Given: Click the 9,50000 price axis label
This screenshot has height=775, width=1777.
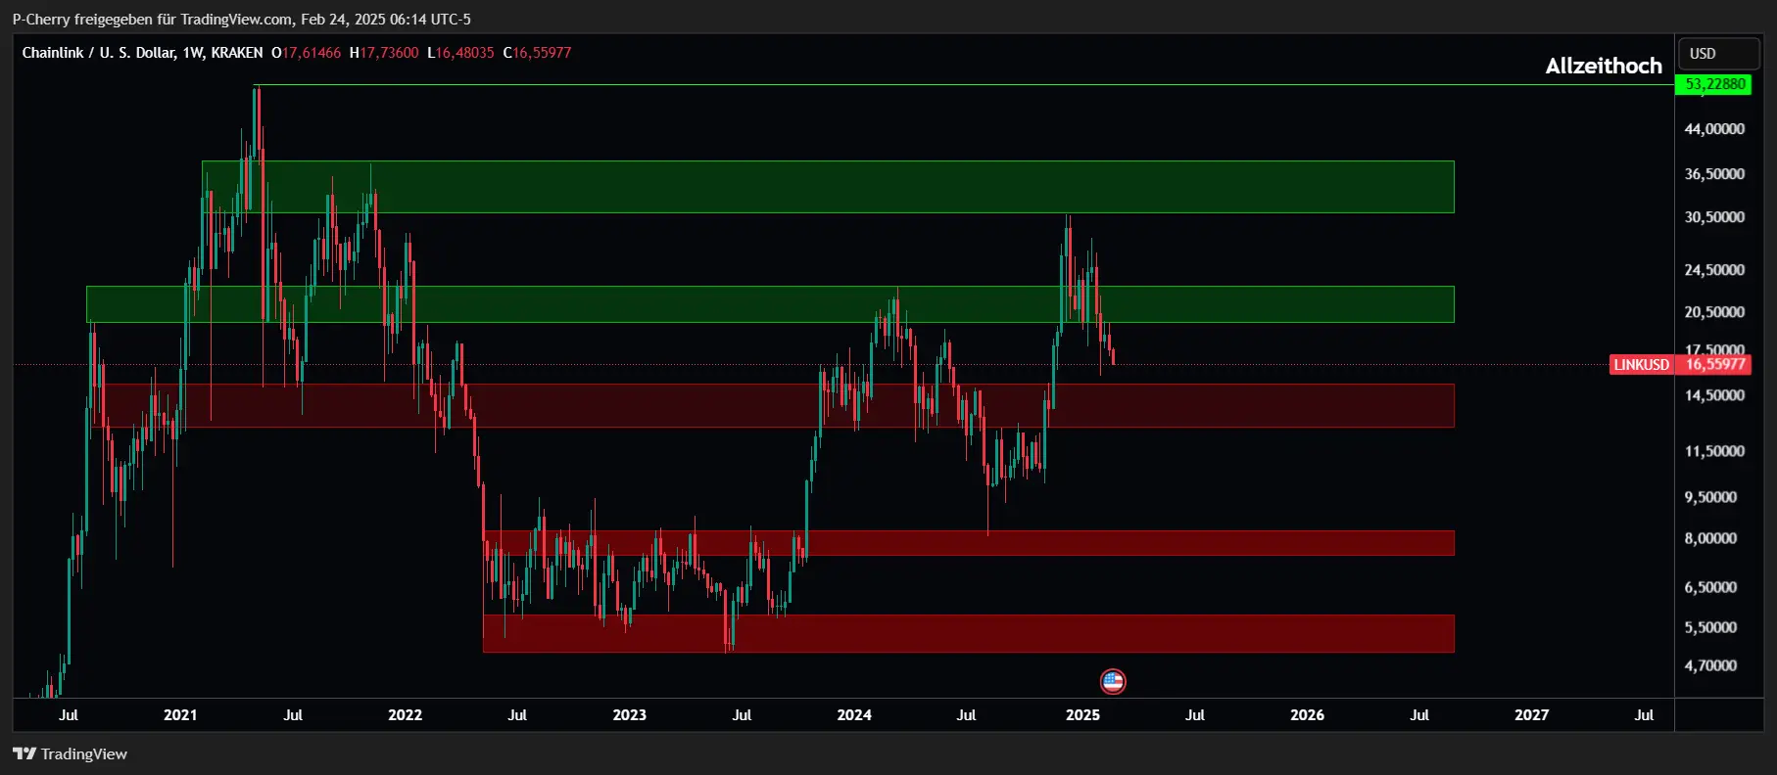Looking at the screenshot, I should click(1710, 497).
